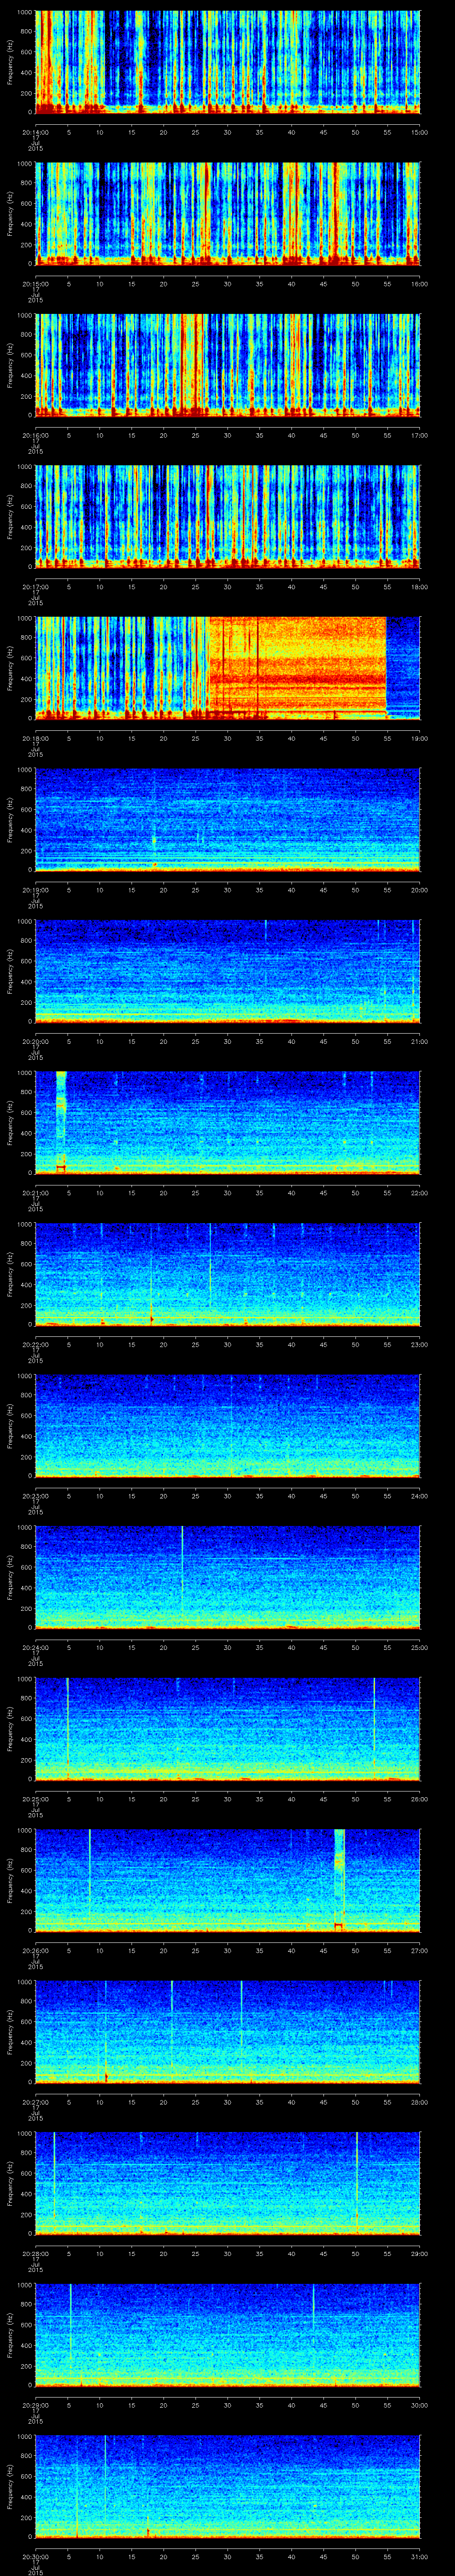The height and width of the screenshot is (2576, 455).
Task: Click the spectrogram panel starting at 20:29:00
Action: point(228,2335)
